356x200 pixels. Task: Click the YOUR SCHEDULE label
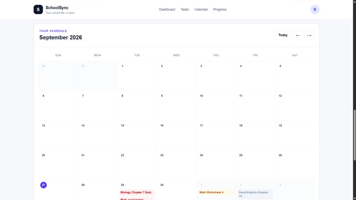(x=53, y=31)
